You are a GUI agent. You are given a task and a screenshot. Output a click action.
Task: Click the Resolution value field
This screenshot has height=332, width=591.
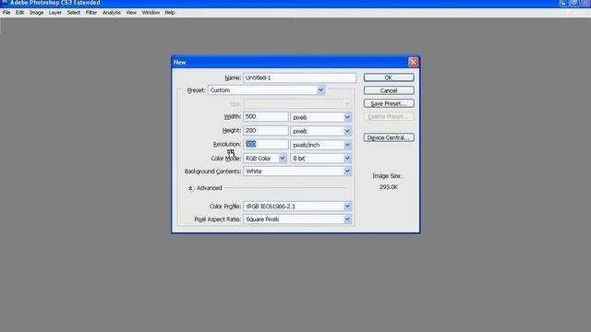[266, 144]
